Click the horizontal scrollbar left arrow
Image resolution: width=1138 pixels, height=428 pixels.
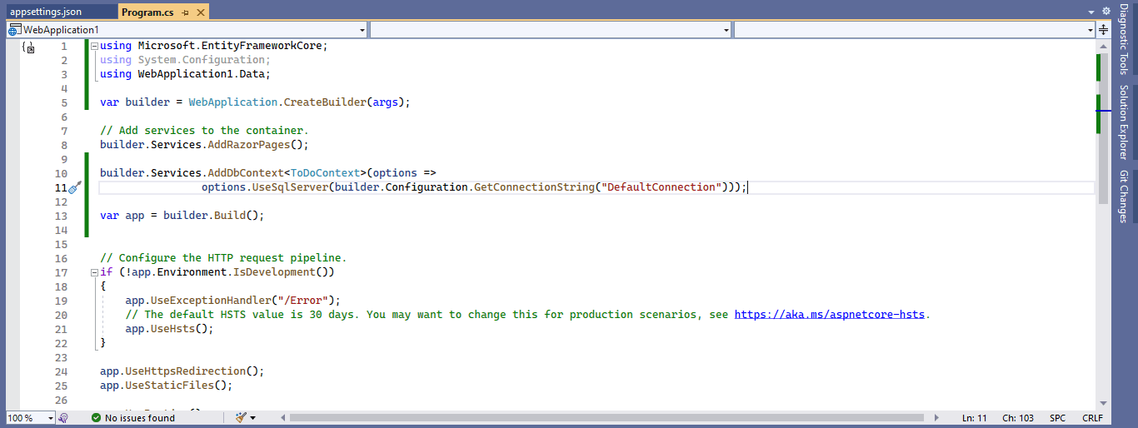coord(284,418)
